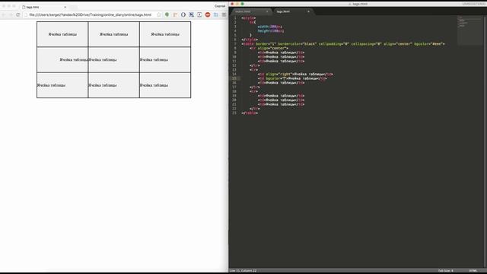This screenshot has width=487, height=274.
Task: Click the bottom-right table cell in browser
Action: click(165, 85)
